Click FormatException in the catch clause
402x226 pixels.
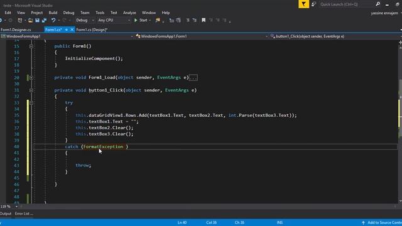[x=103, y=146]
